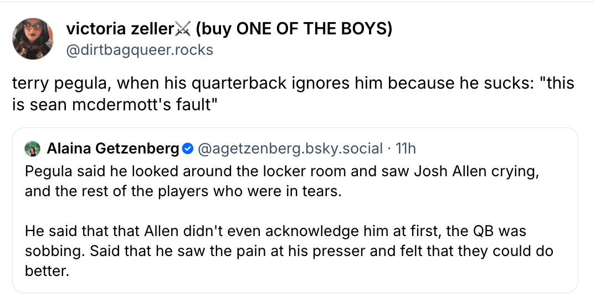Open Alaina Getzenberg's small avatar
595x307 pixels.
[33, 149]
